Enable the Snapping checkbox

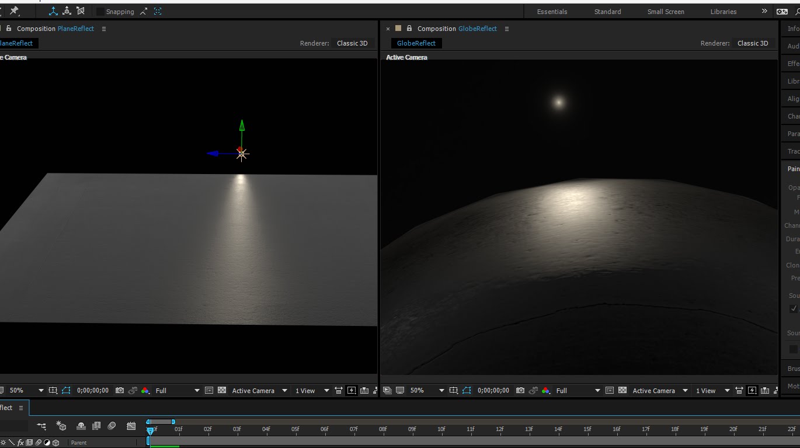(x=100, y=12)
